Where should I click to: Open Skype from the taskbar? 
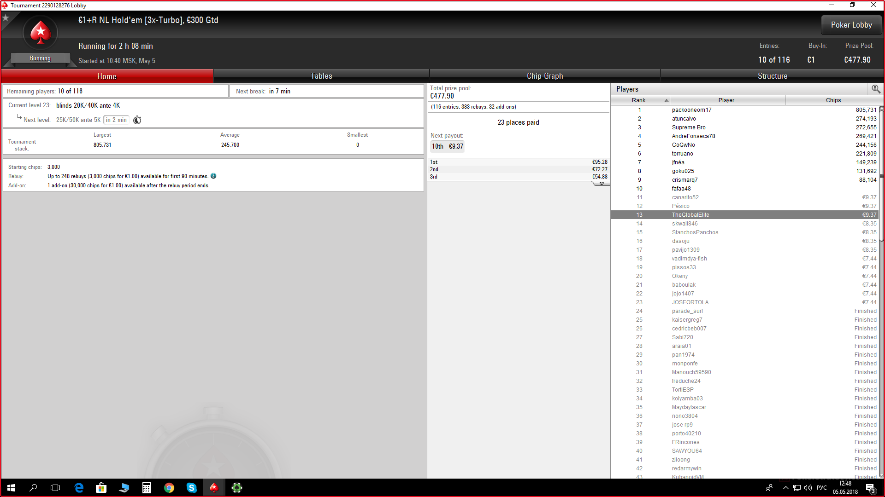[x=192, y=488]
